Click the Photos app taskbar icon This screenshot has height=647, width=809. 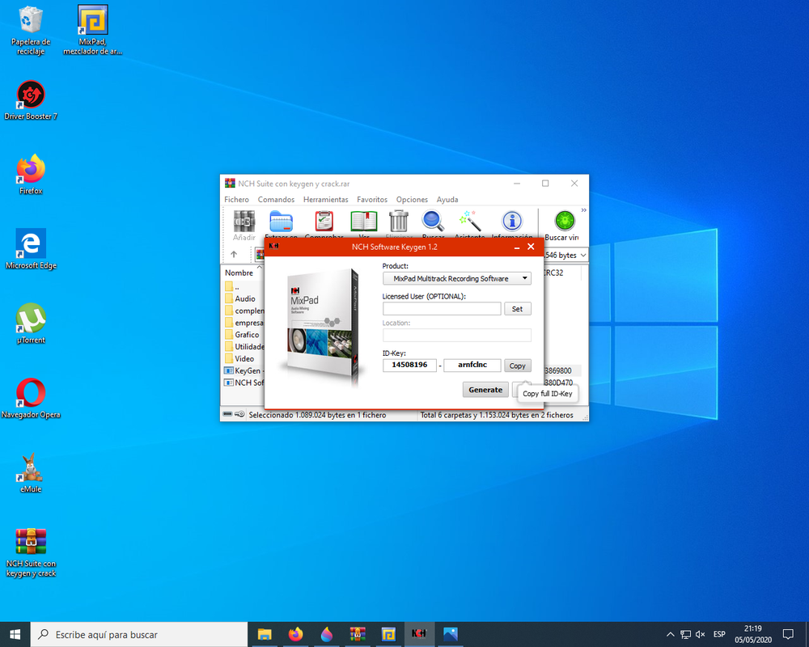click(451, 634)
